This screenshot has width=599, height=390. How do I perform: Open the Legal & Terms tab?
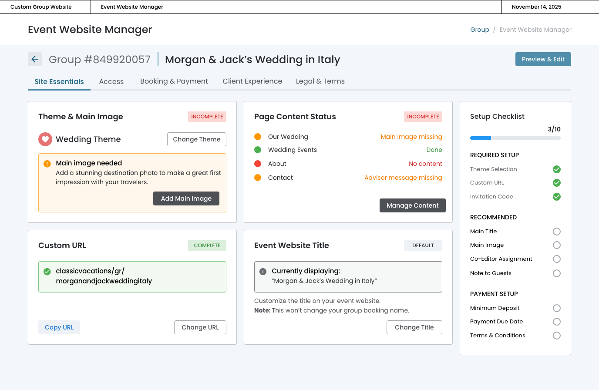[x=320, y=81]
